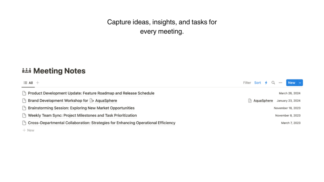Open search with the magnifier icon
Screen dimensions: 324x182
[x=273, y=83]
